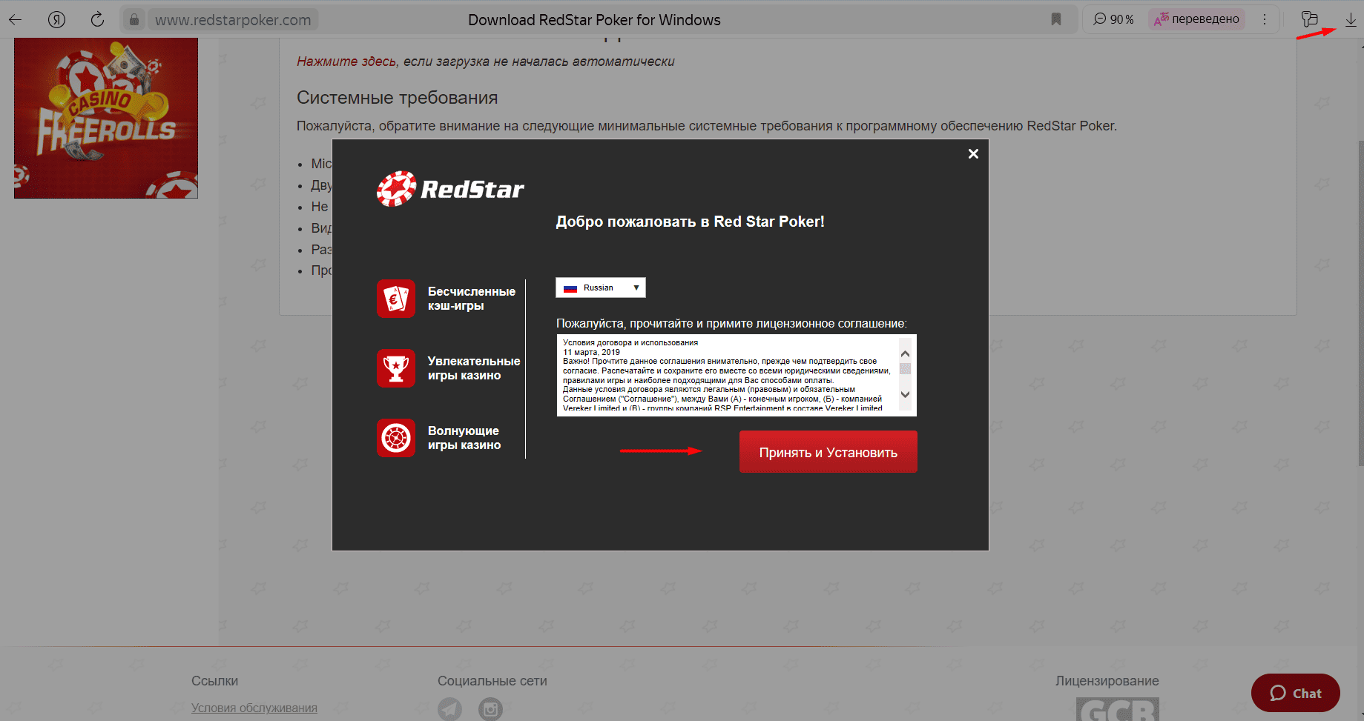Click the cards cash games icon

(396, 299)
